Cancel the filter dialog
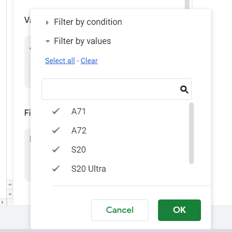232x232 pixels. [120, 210]
